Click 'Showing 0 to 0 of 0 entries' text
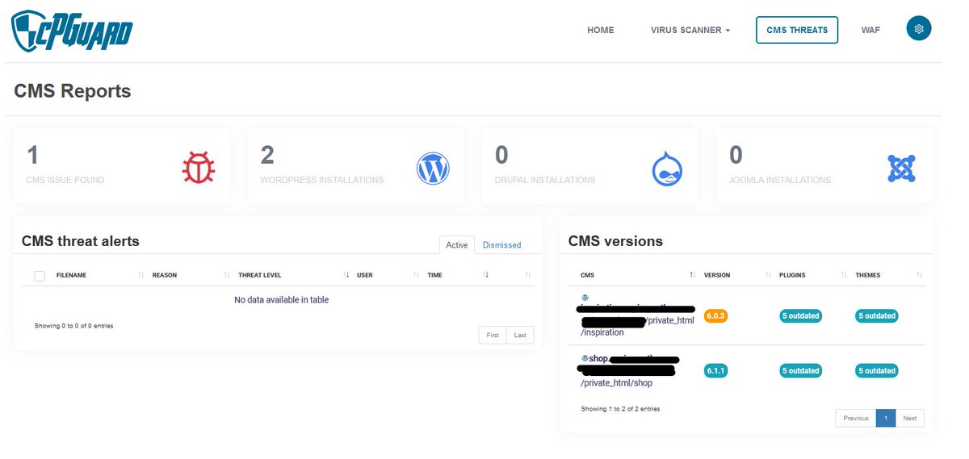 [x=73, y=326]
